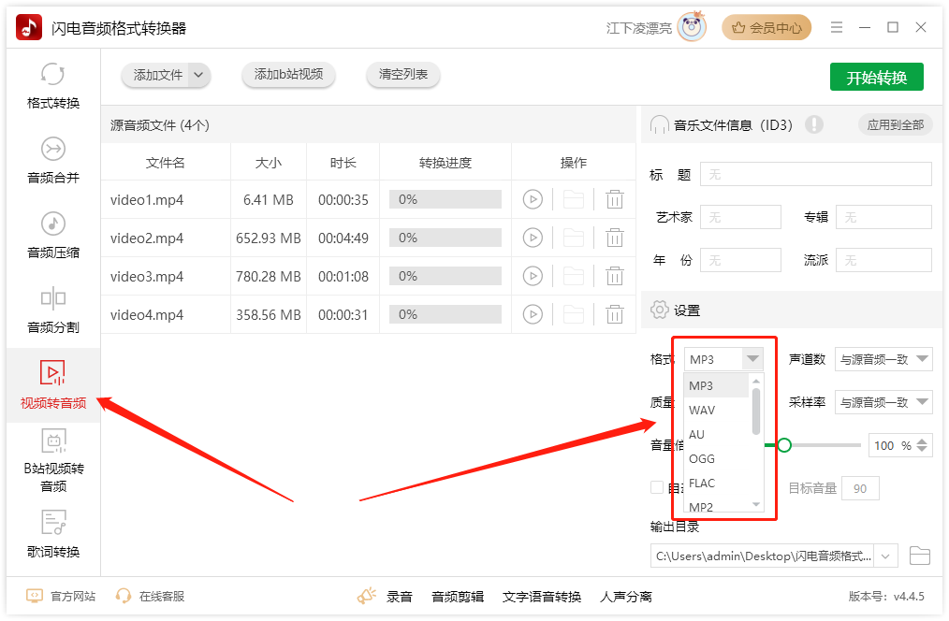Click the green 开始转换 button
The width and height of the screenshot is (949, 621).
coord(876,77)
